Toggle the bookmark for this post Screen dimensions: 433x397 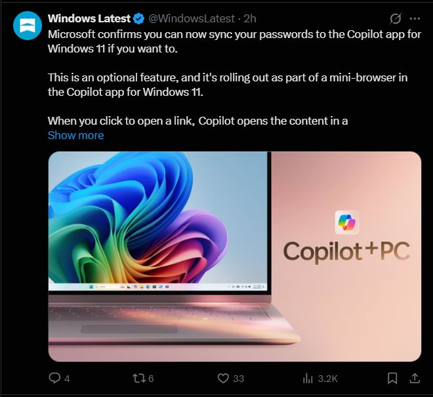point(392,378)
